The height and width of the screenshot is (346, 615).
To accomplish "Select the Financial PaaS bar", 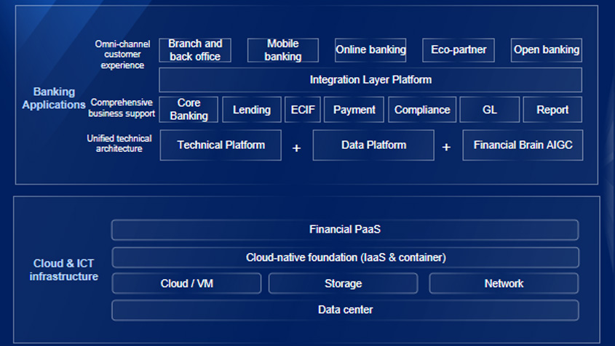I will [x=345, y=230].
